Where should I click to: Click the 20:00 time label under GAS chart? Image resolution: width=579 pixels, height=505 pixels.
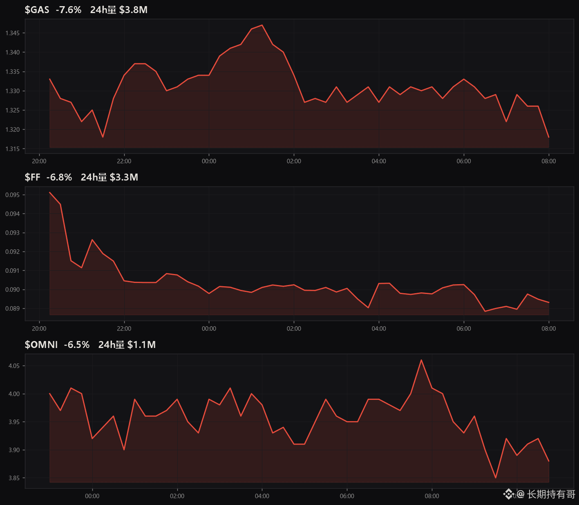click(39, 161)
